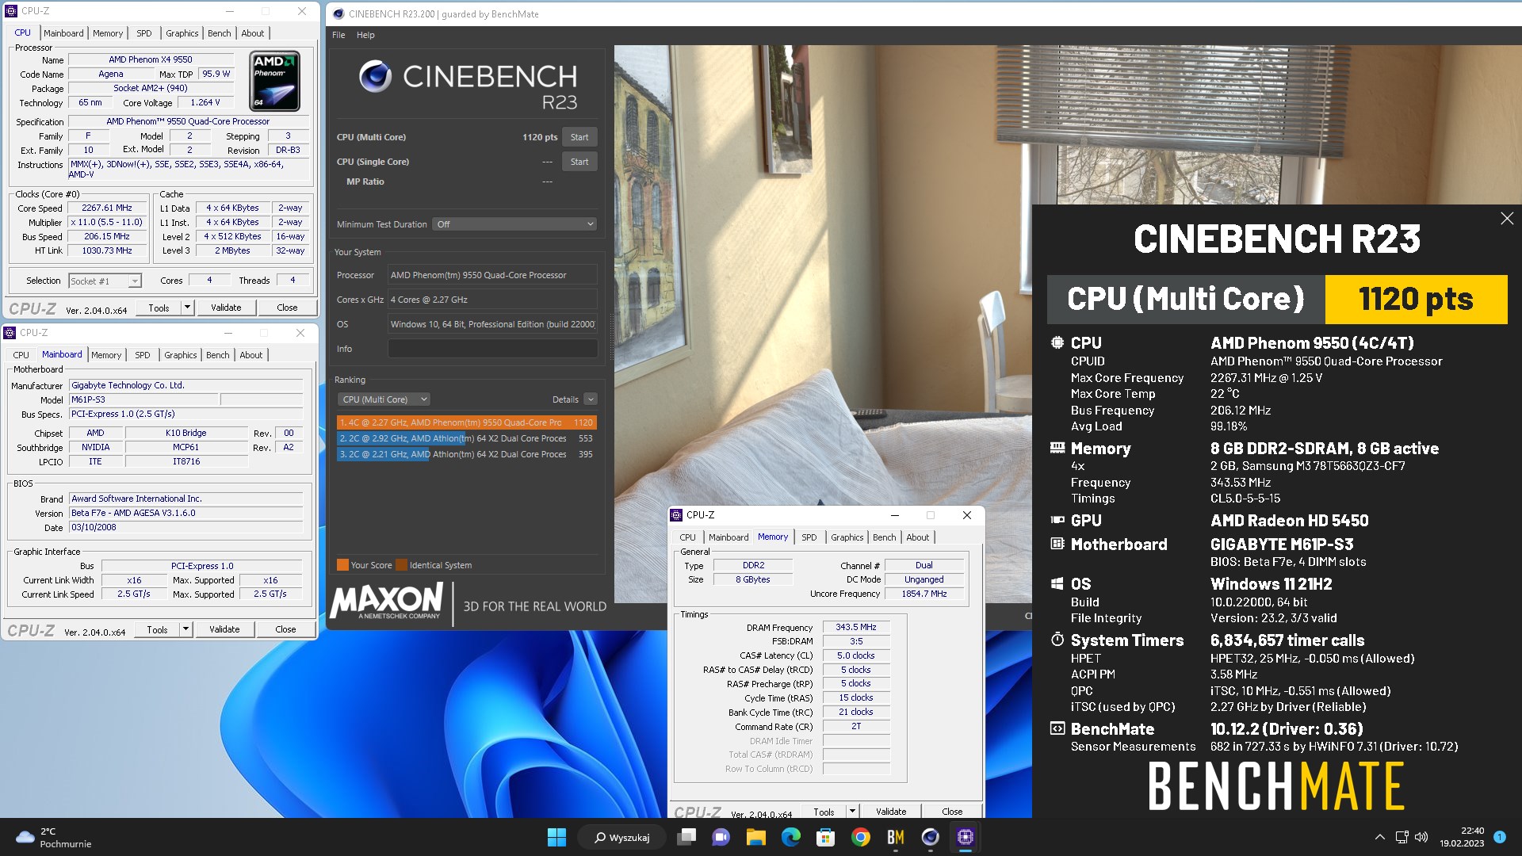This screenshot has height=856, width=1522.
Task: Close the BenchMate result overlay
Action: pyautogui.click(x=1507, y=218)
